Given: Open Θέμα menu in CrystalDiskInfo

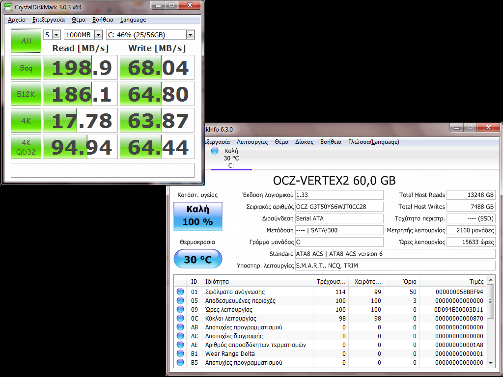Looking at the screenshot, I should click(281, 142).
